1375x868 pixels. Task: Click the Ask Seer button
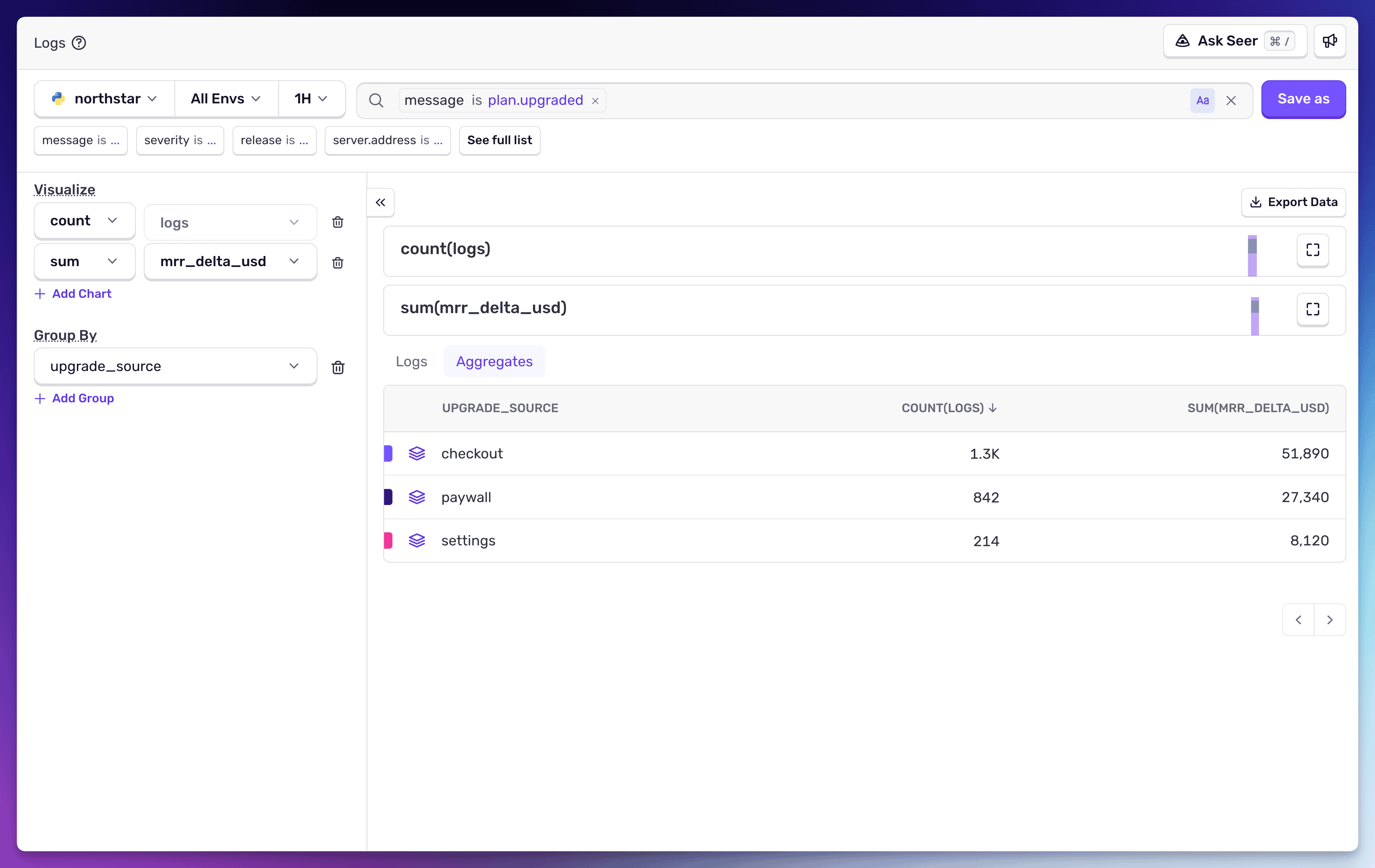click(1235, 41)
